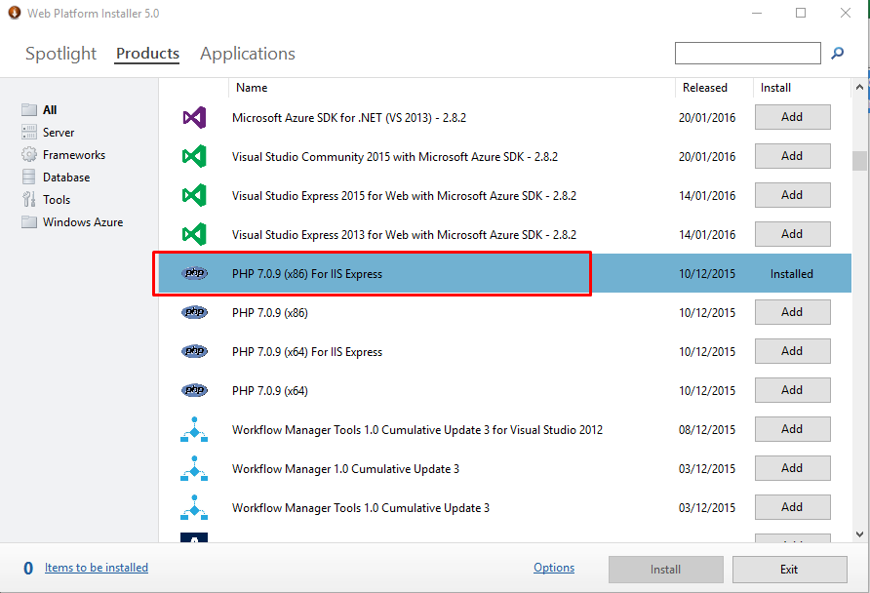
Task: Open the Options link
Action: [x=554, y=568]
